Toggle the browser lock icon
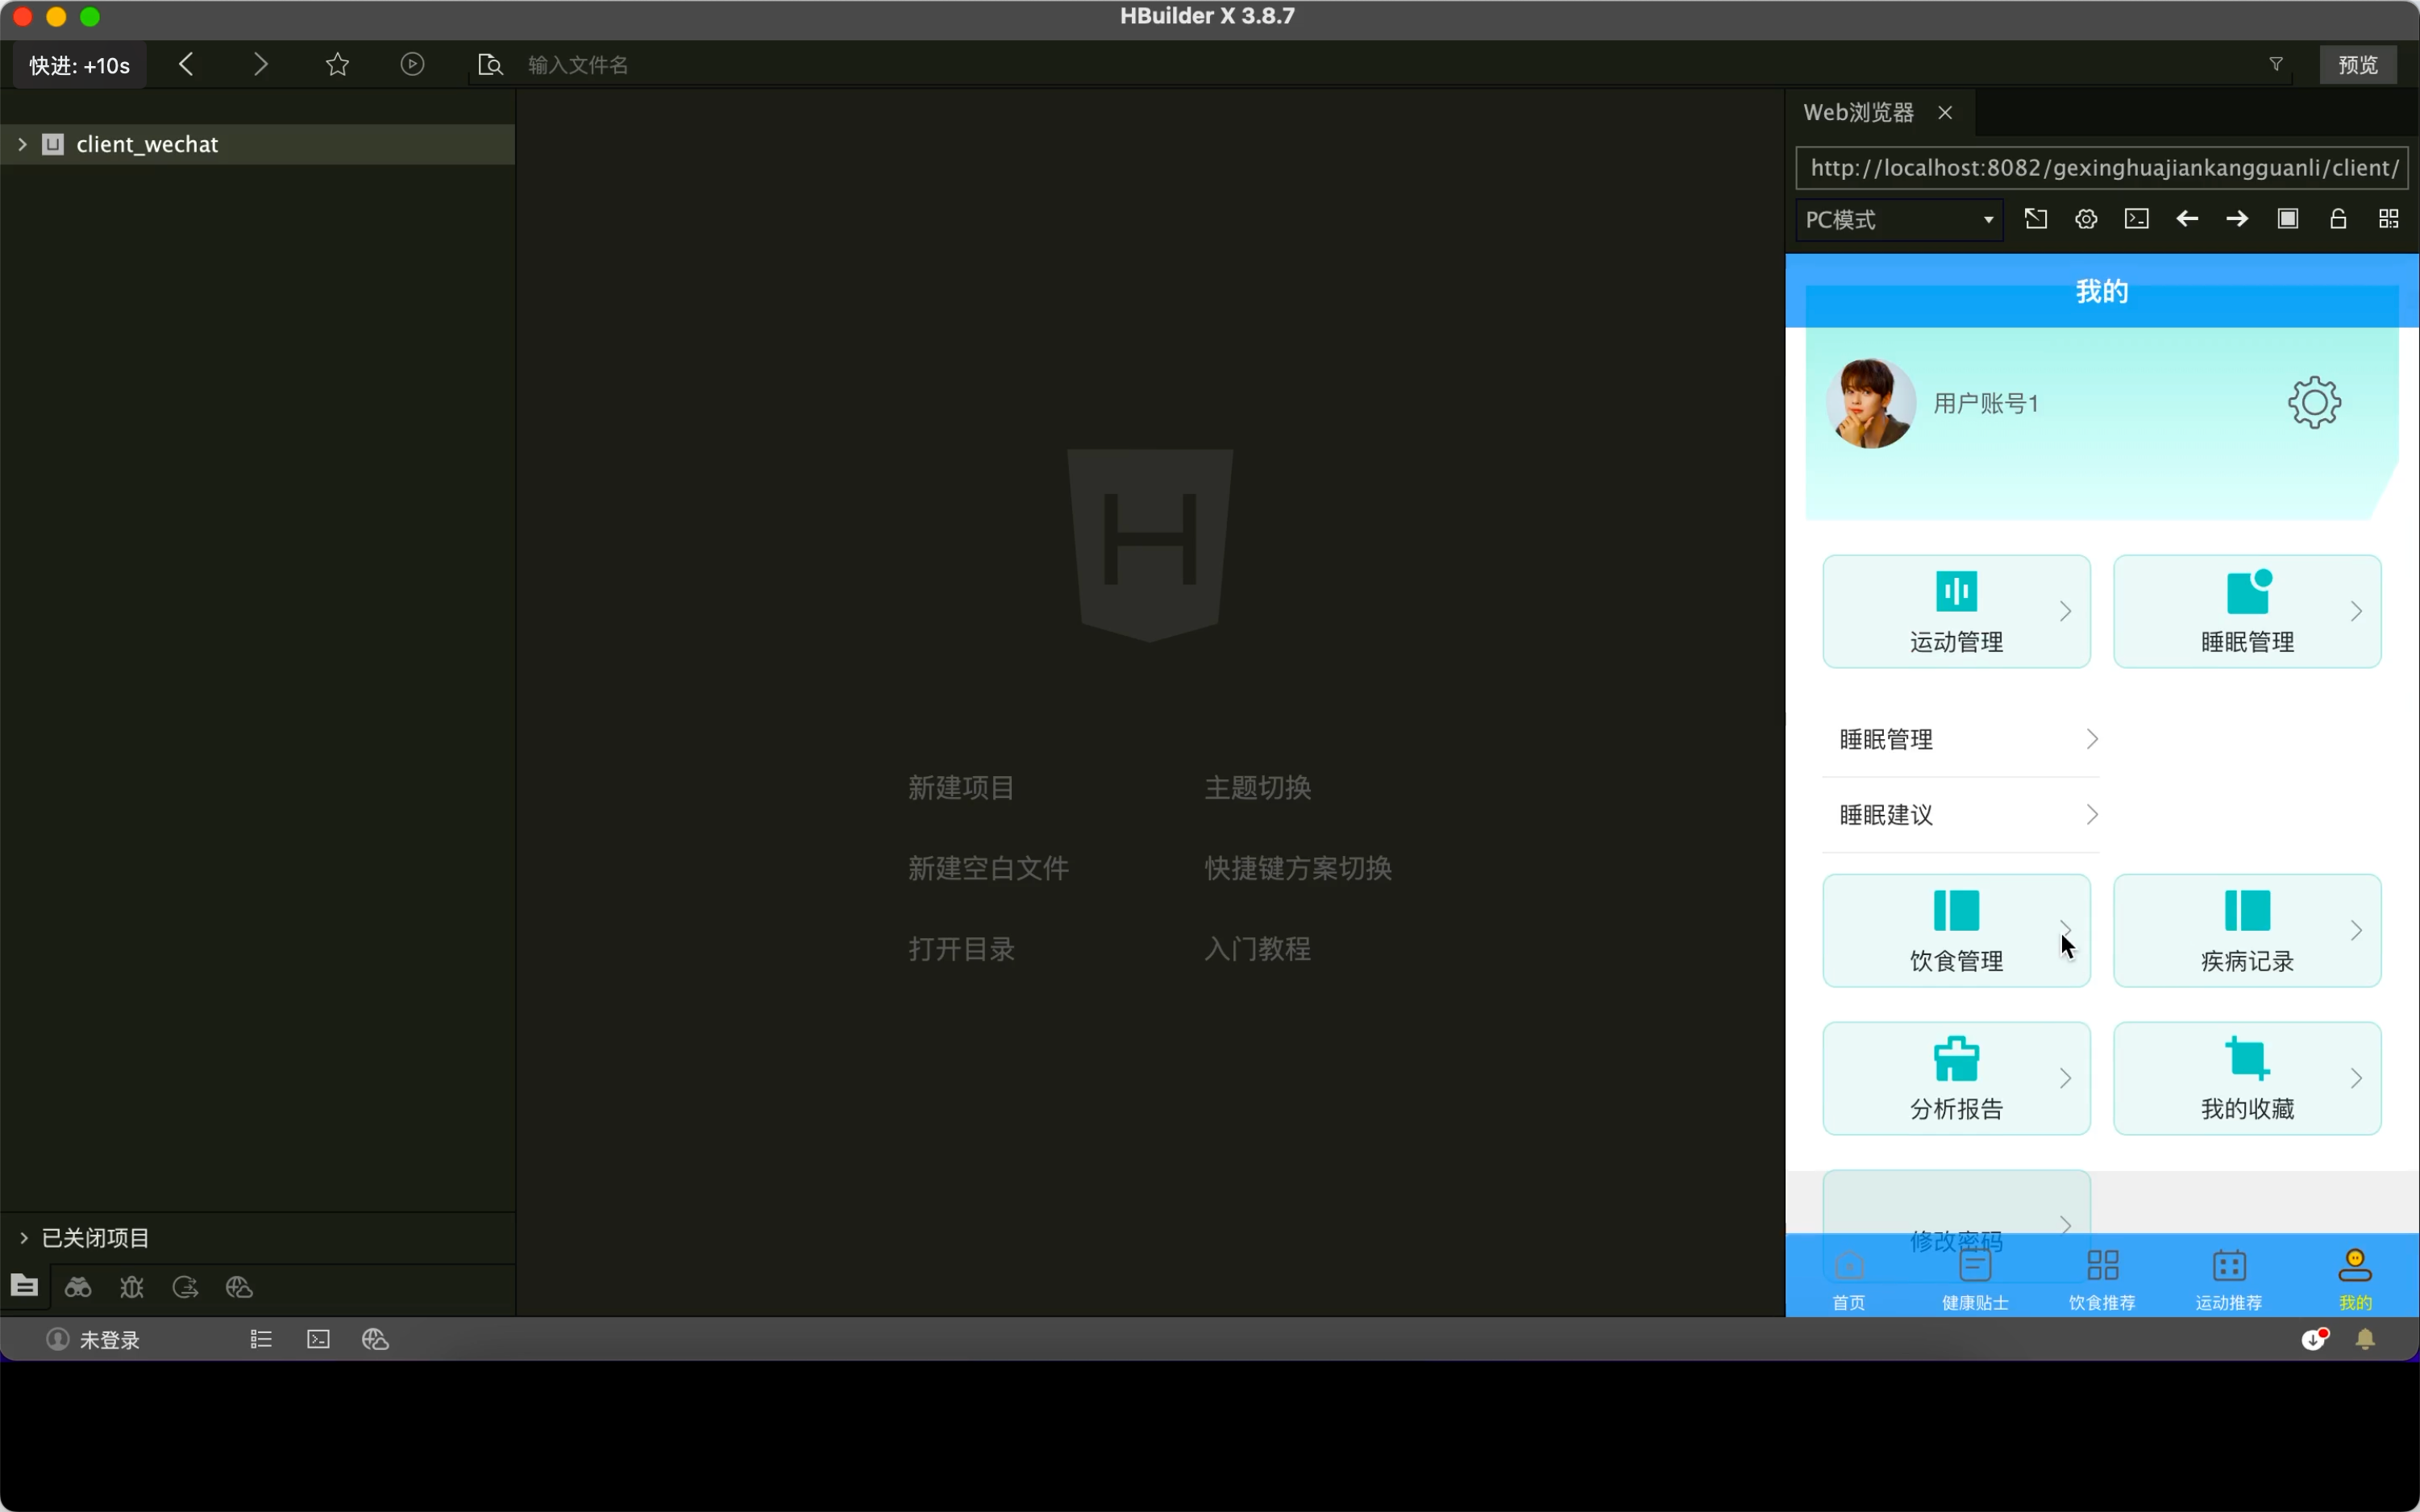The image size is (2420, 1512). click(x=2338, y=219)
